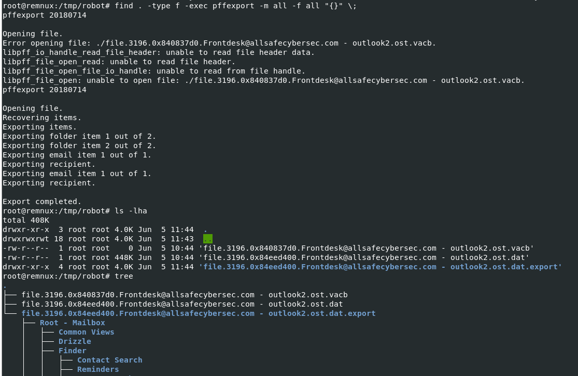Click the 'total 408K' line
Viewport: 578px width, 376px height.
coord(26,220)
